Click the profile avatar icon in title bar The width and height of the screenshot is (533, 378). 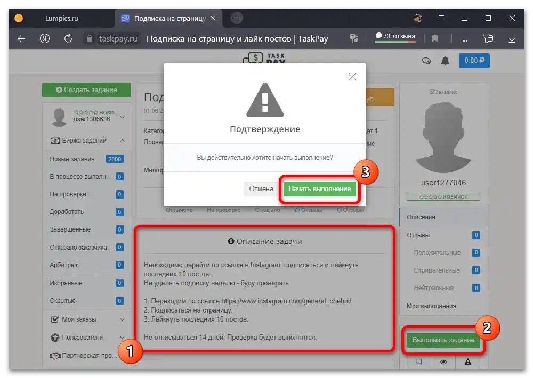tap(418, 18)
